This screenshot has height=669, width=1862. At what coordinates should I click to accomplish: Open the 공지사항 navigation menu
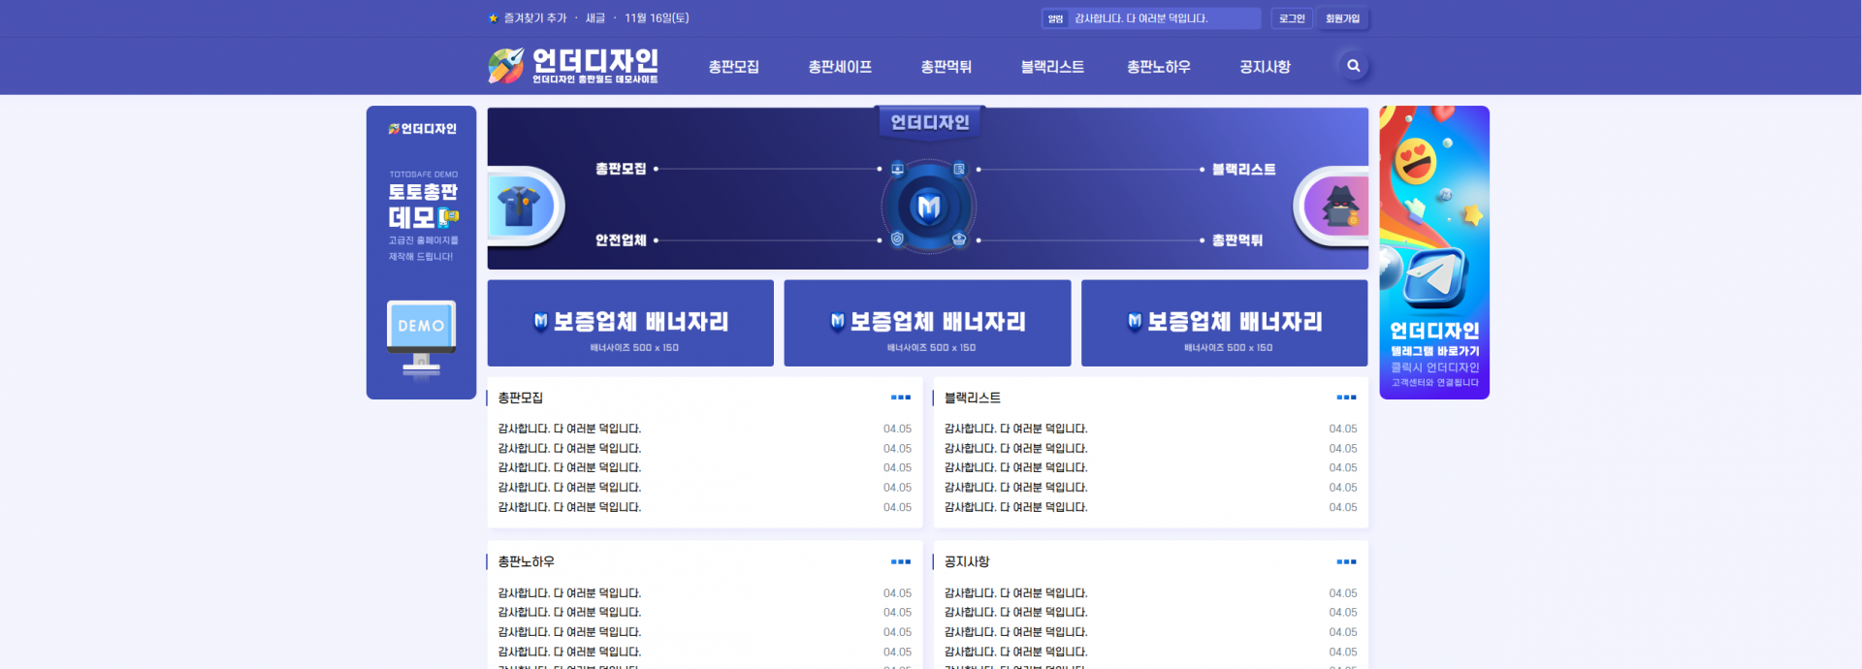[1265, 67]
